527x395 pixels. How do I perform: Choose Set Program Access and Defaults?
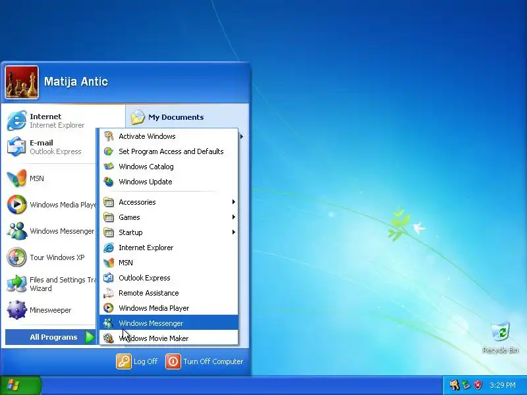click(x=169, y=151)
